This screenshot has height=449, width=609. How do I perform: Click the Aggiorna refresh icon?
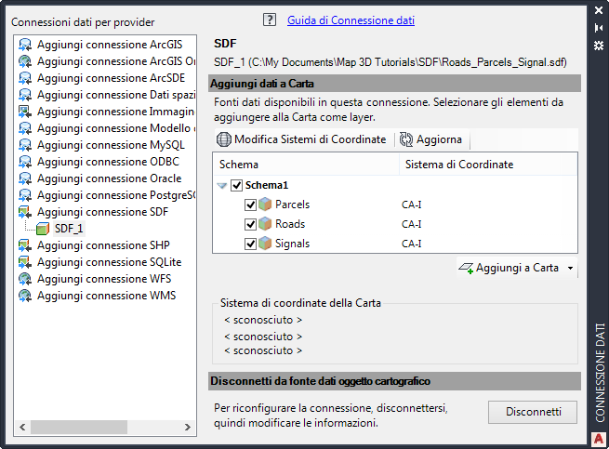point(406,139)
